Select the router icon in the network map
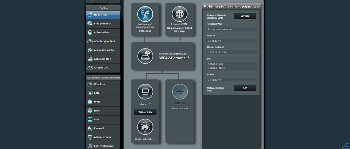The height and width of the screenshot is (149, 350). [145, 56]
